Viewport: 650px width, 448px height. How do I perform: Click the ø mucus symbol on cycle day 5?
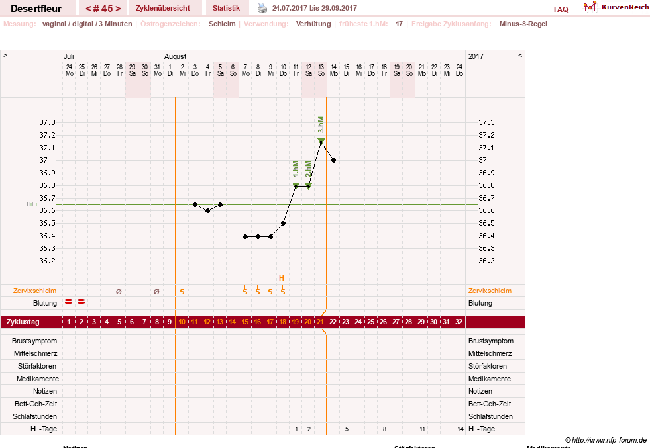coord(119,291)
